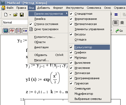Toggle Матрицы toolbar checkbox

90,58
